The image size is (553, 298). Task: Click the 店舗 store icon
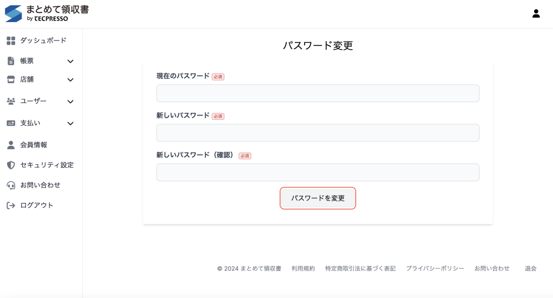pos(11,79)
